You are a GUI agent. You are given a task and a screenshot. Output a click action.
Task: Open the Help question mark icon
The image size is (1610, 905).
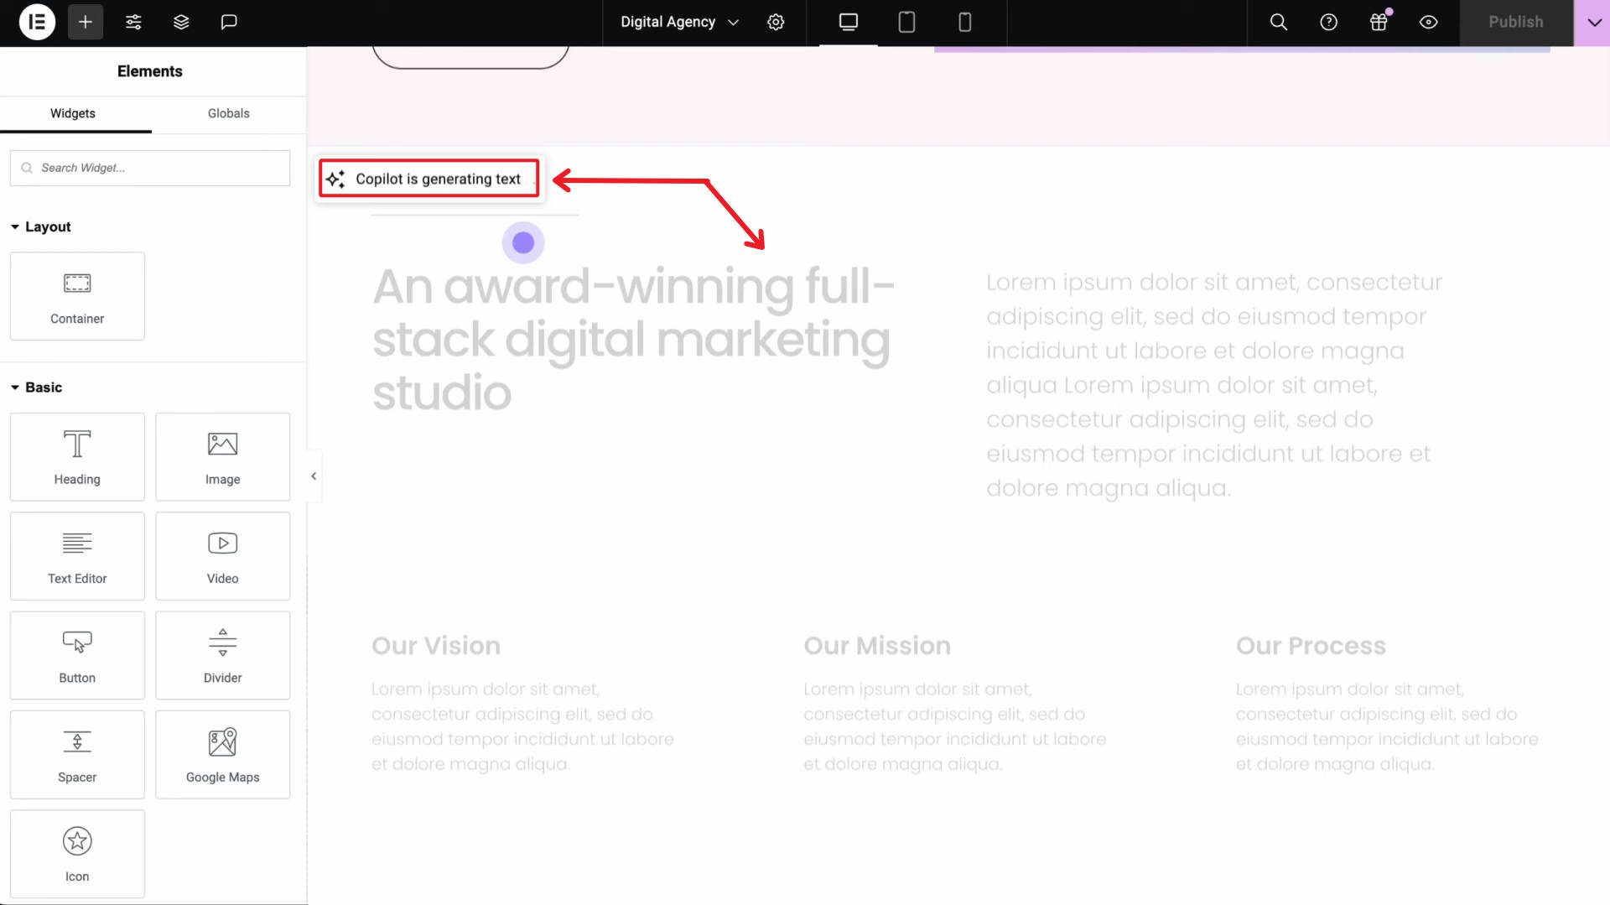coord(1328,22)
